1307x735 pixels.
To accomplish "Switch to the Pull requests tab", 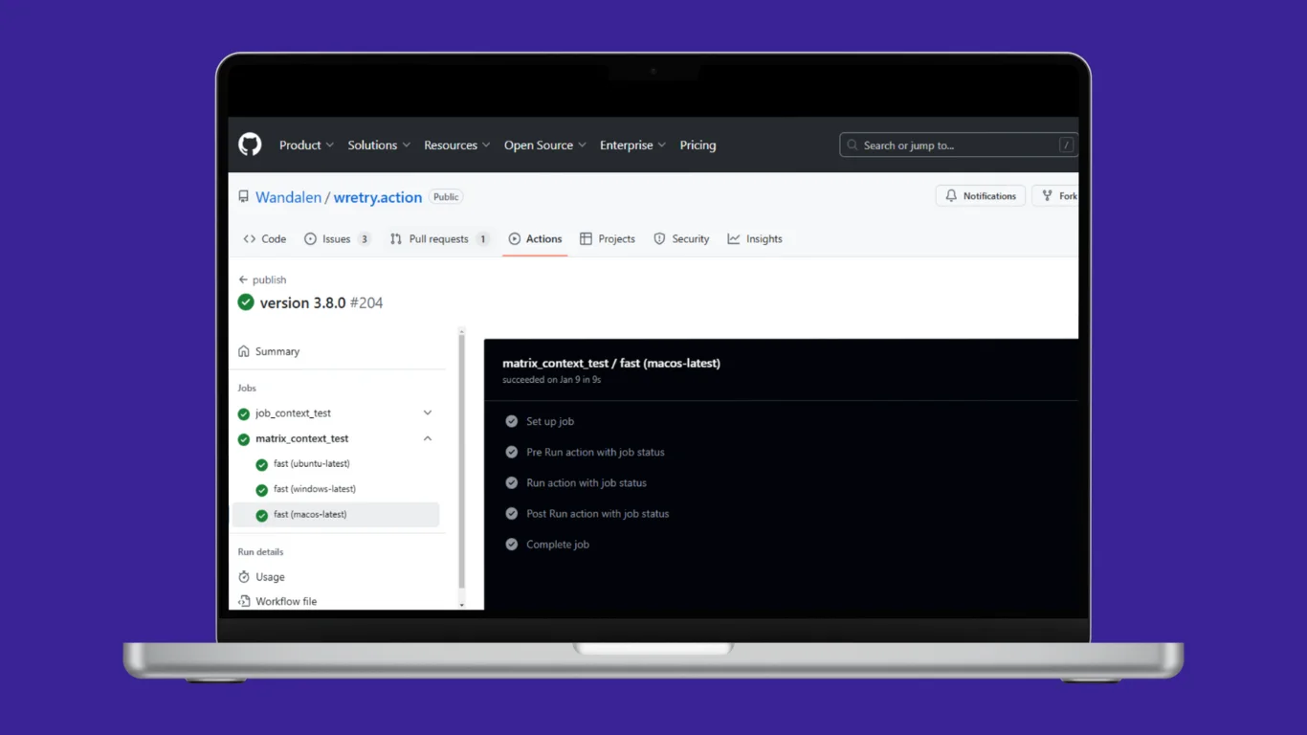I will pos(439,238).
